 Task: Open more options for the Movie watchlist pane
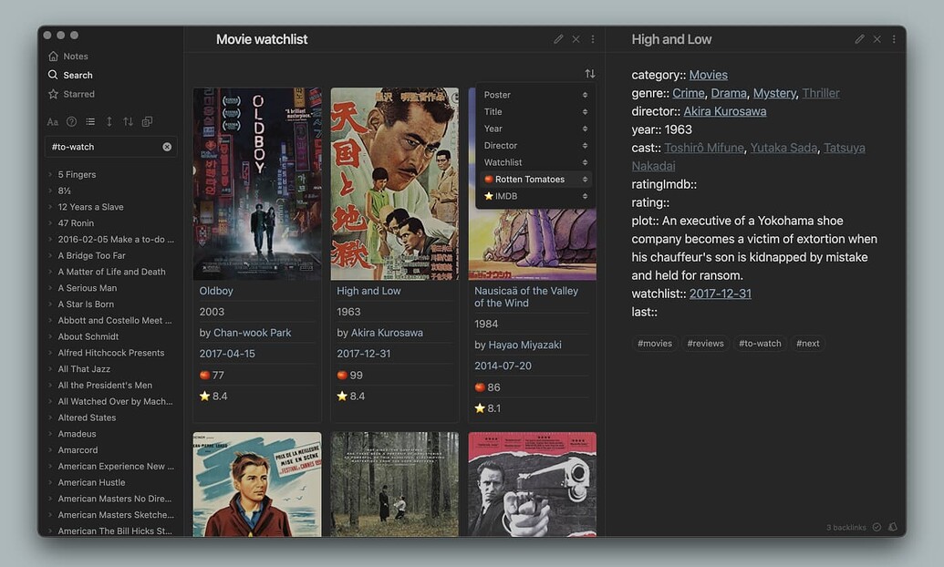pos(592,39)
